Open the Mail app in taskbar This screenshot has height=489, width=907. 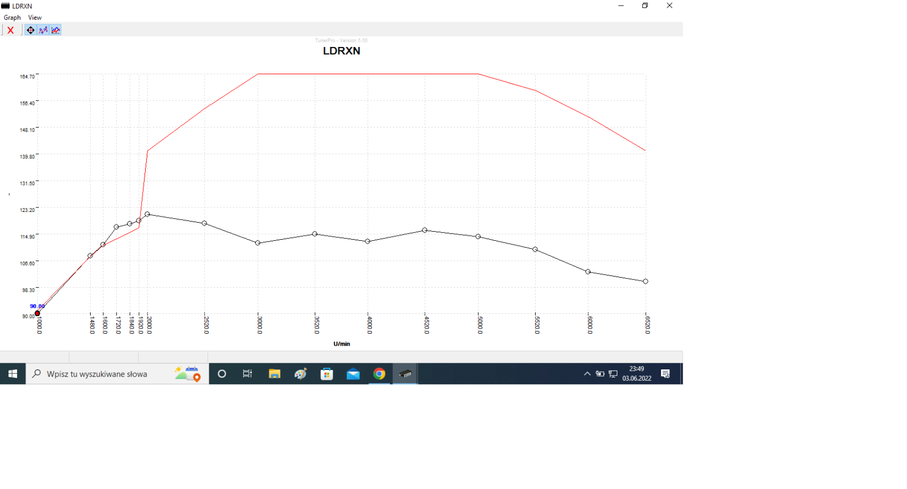353,374
